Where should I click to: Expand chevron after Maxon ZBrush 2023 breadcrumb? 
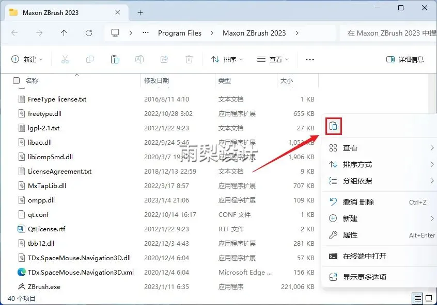(x=297, y=33)
